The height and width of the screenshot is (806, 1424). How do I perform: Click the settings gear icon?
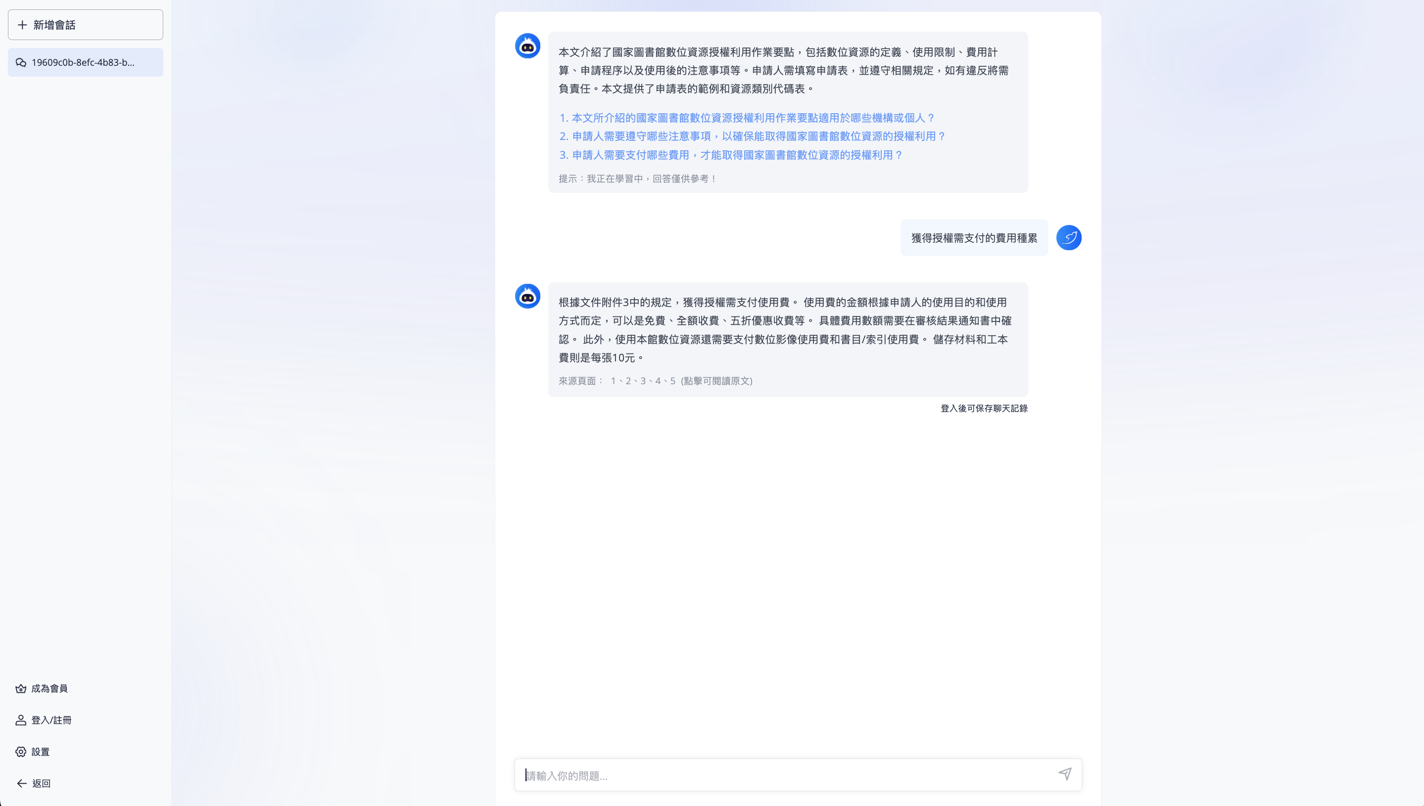21,751
